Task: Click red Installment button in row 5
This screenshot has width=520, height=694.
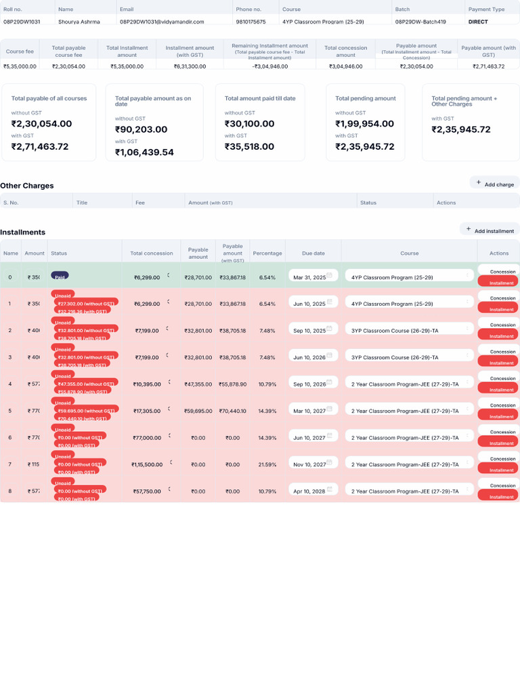Action: [498, 415]
